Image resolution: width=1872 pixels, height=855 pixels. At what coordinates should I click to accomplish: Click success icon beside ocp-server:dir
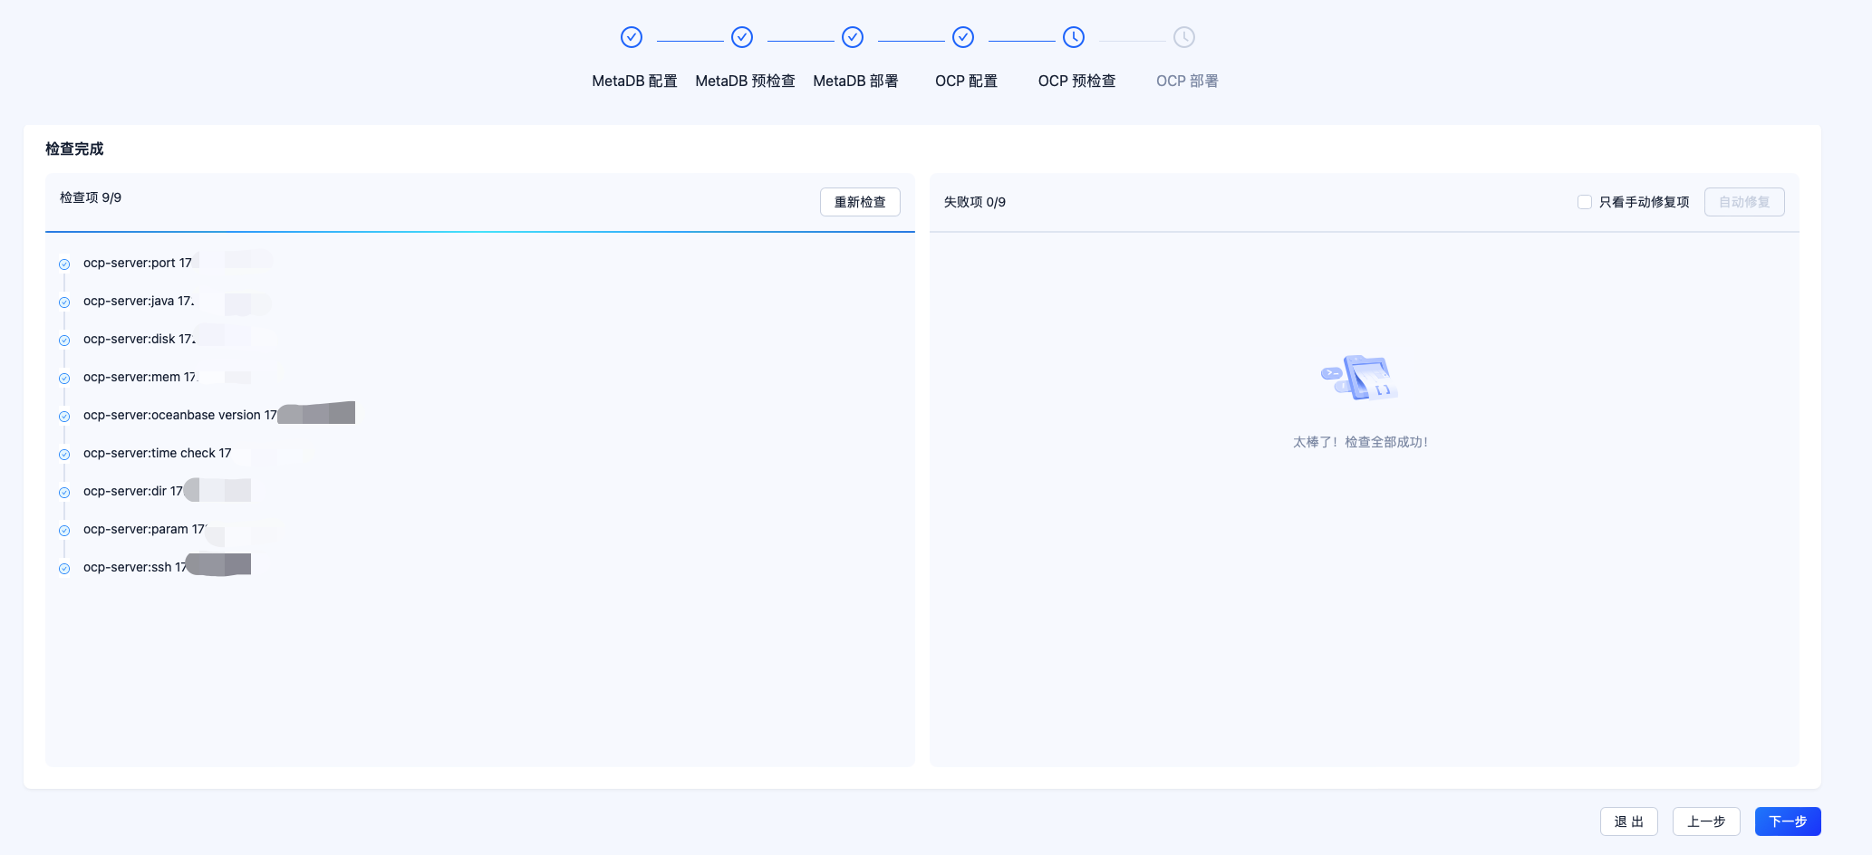click(x=64, y=493)
